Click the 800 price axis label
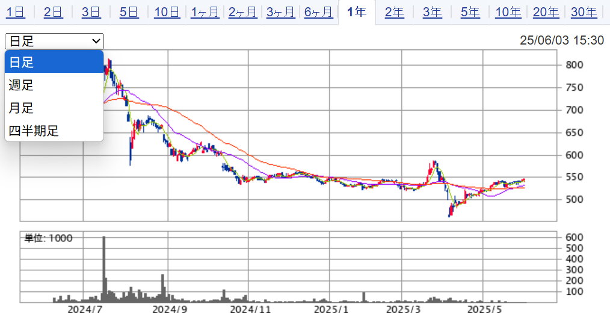Viewport: 610px width, 313px height. [575, 64]
